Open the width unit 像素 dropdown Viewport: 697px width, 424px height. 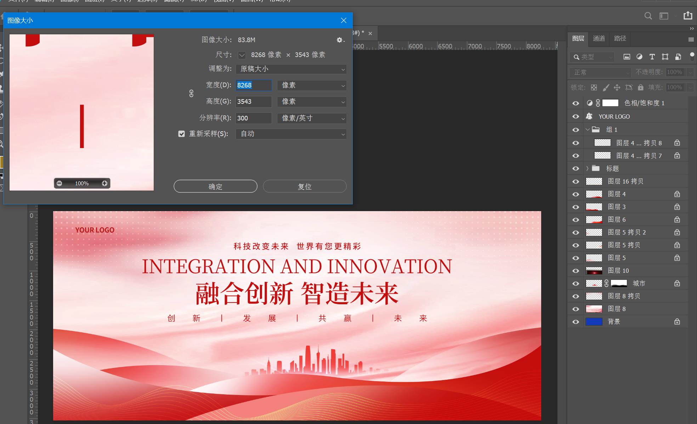click(x=312, y=85)
